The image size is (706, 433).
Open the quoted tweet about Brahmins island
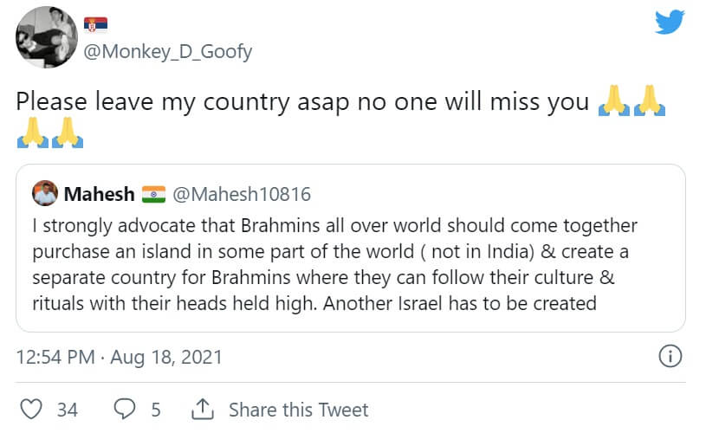pyautogui.click(x=350, y=264)
